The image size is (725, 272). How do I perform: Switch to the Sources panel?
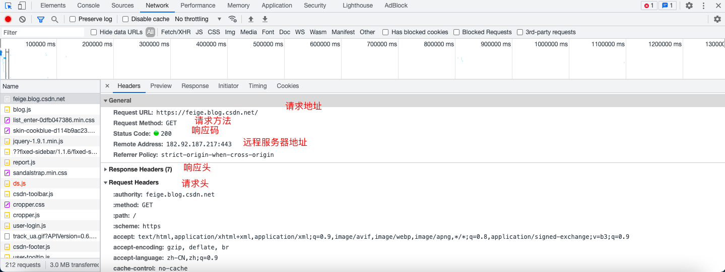point(122,6)
